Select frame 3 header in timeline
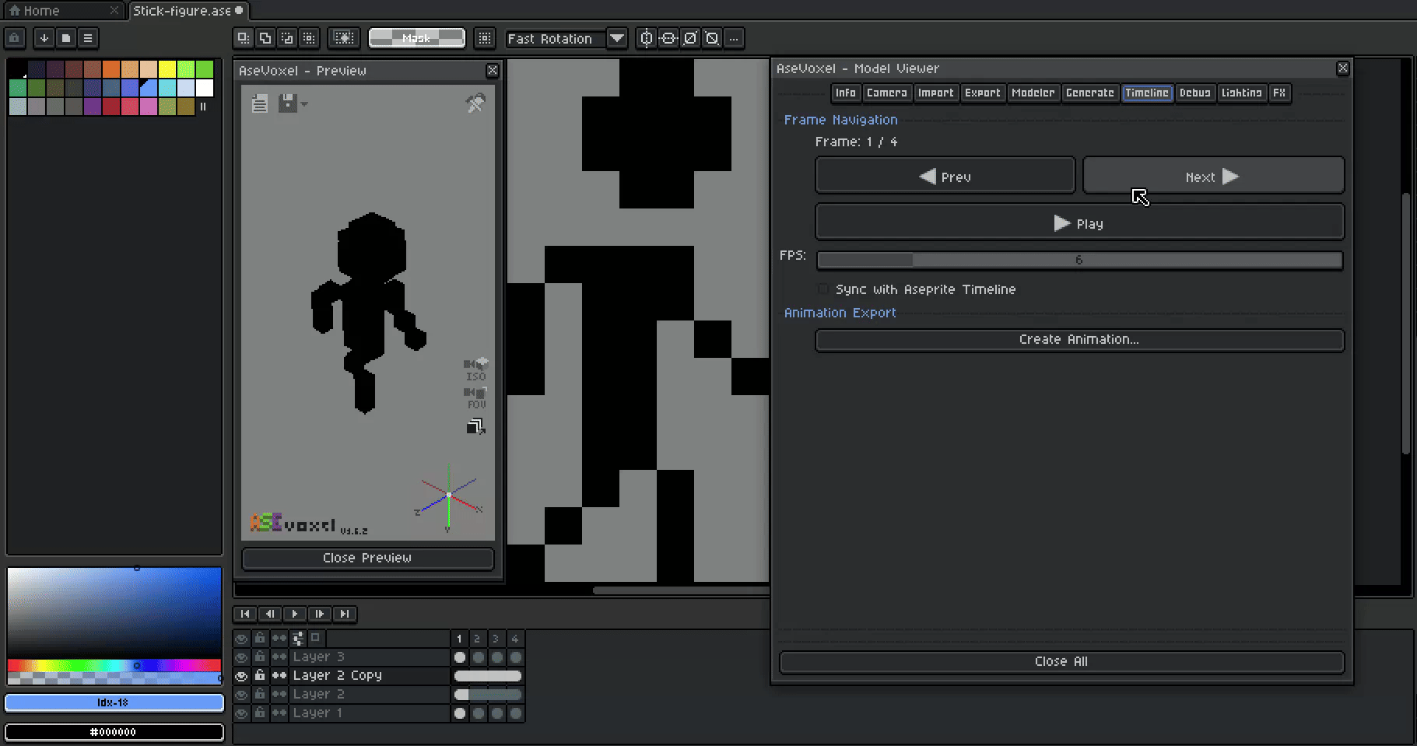 click(x=496, y=639)
